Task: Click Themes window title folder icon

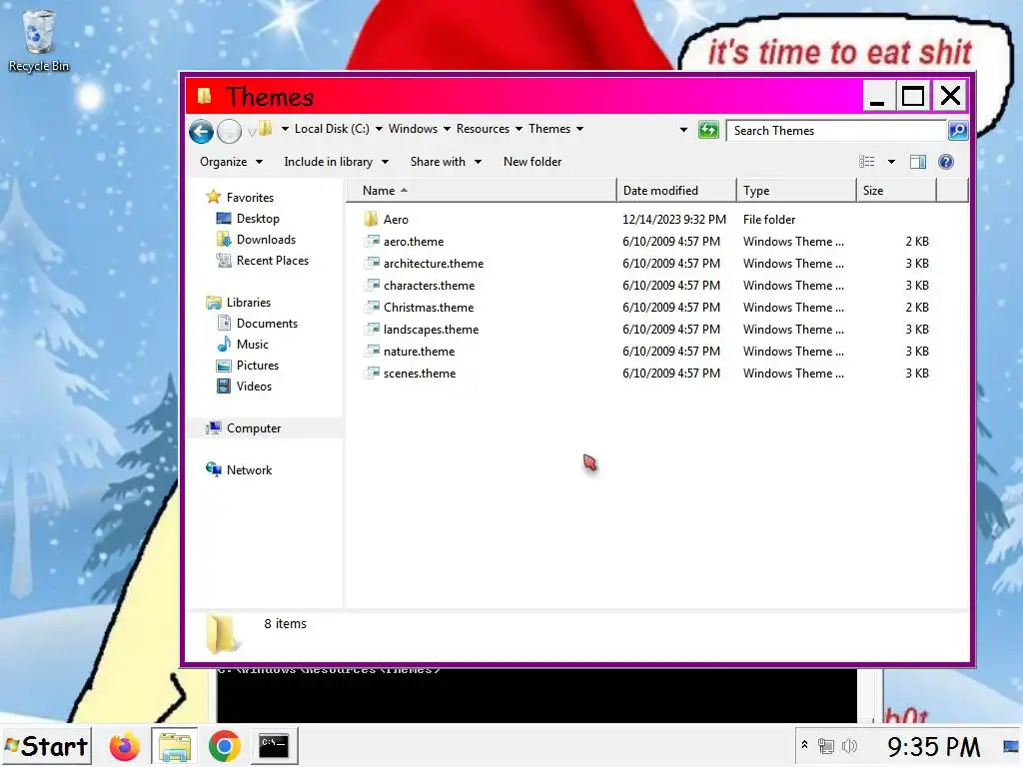Action: click(x=204, y=96)
